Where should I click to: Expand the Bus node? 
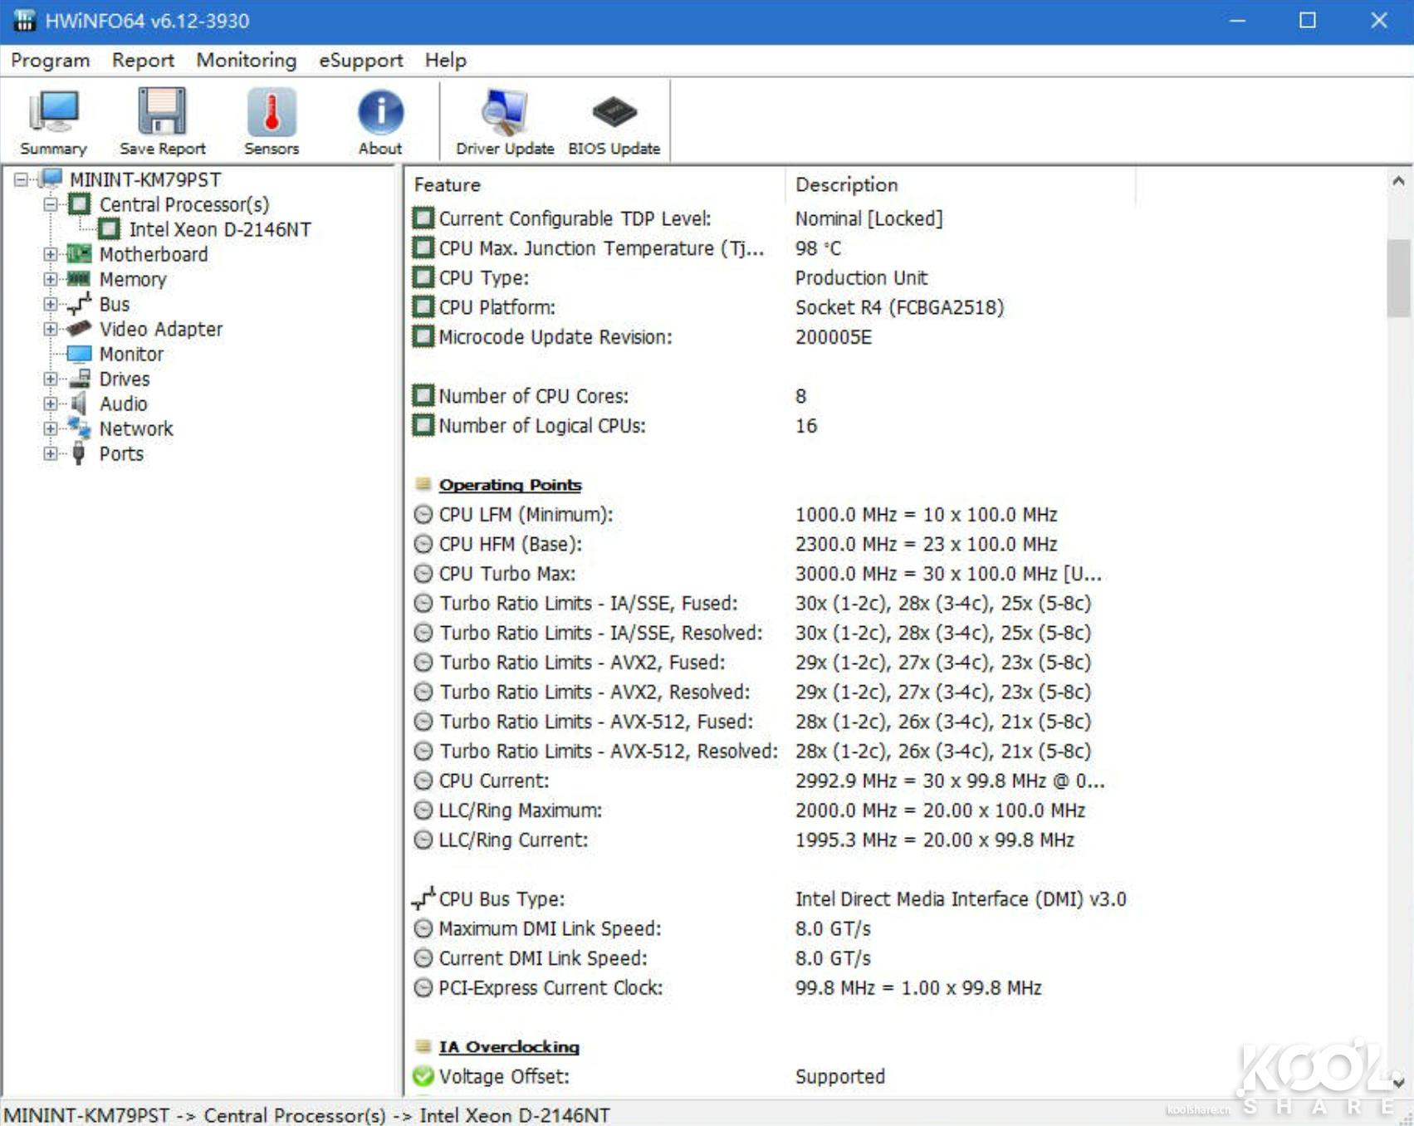tap(51, 304)
